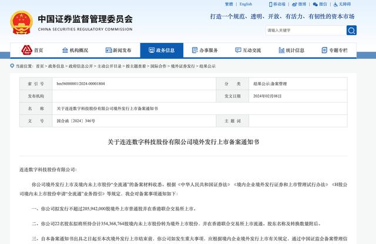Click the chat bubble icon beside 互动交流

238,50
